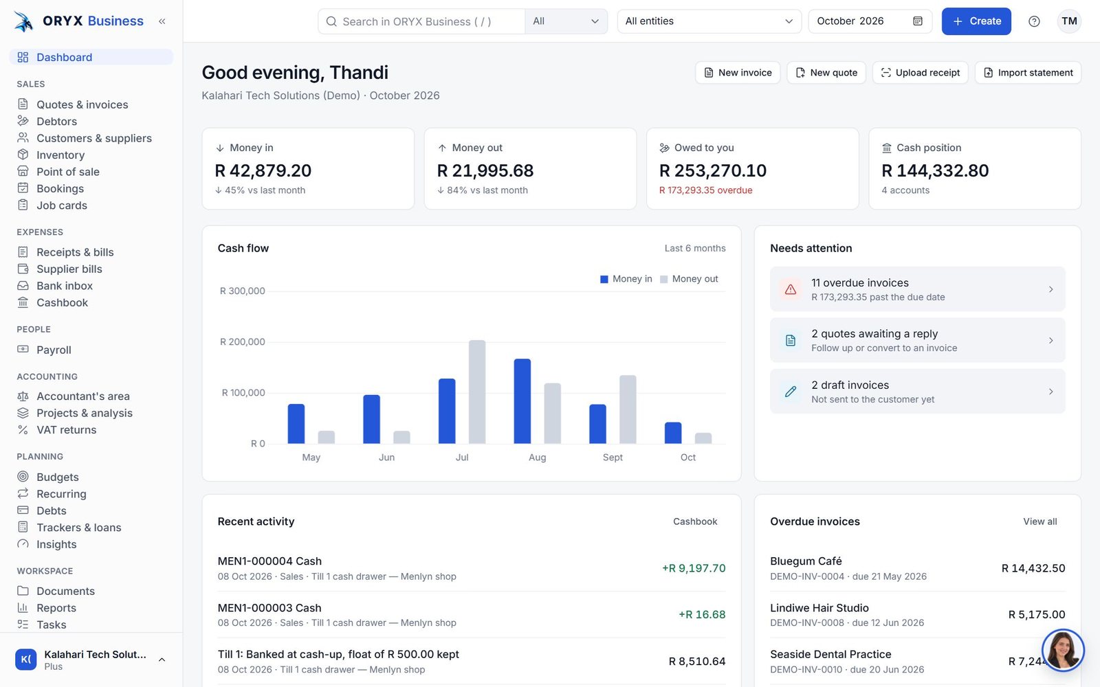
Task: Click the Owed to you card
Action: [752, 168]
